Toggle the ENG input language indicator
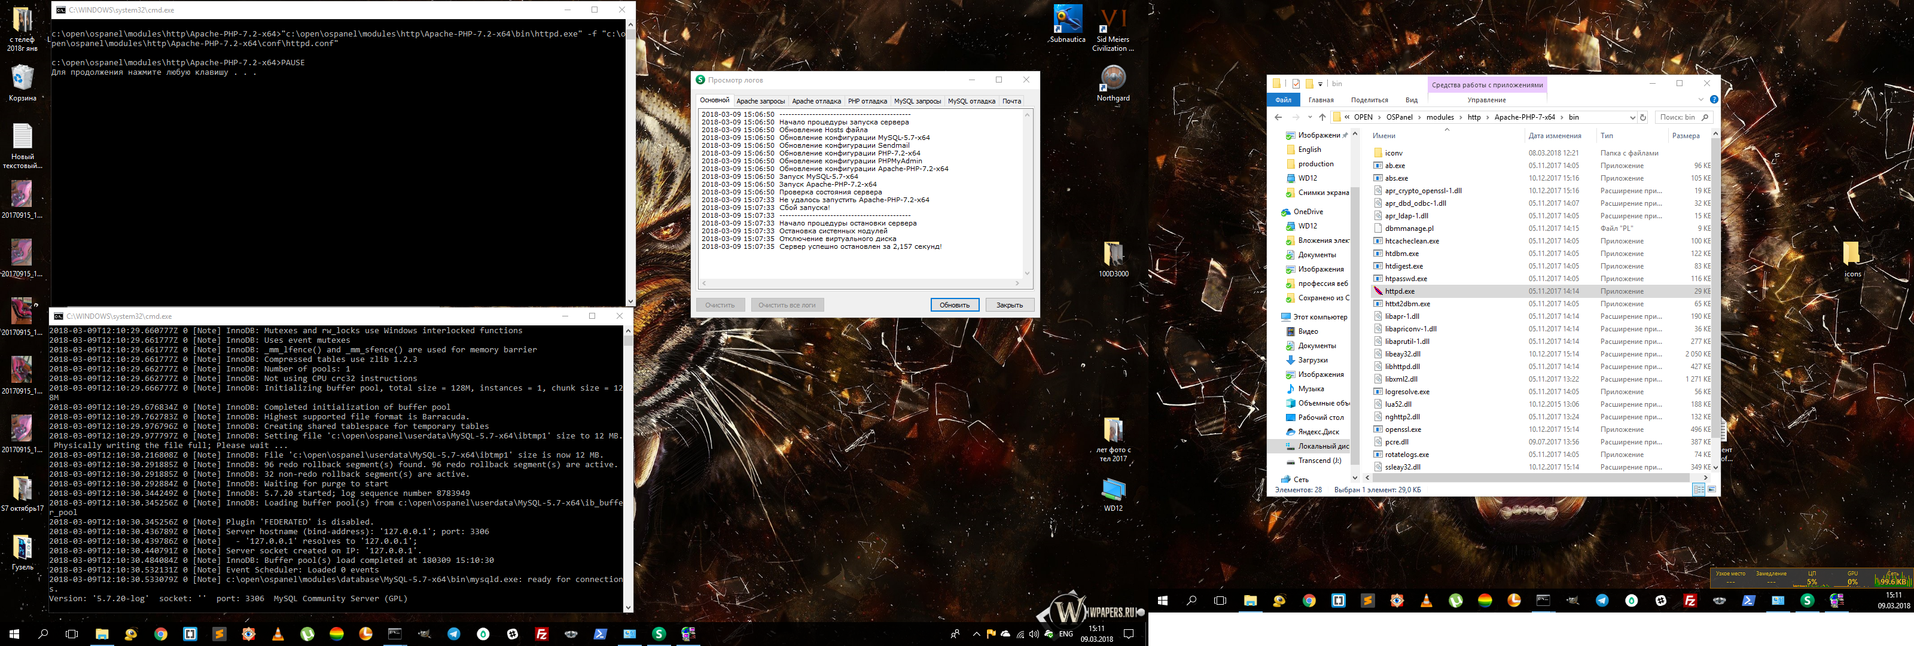This screenshot has height=646, width=1914. 1065,634
